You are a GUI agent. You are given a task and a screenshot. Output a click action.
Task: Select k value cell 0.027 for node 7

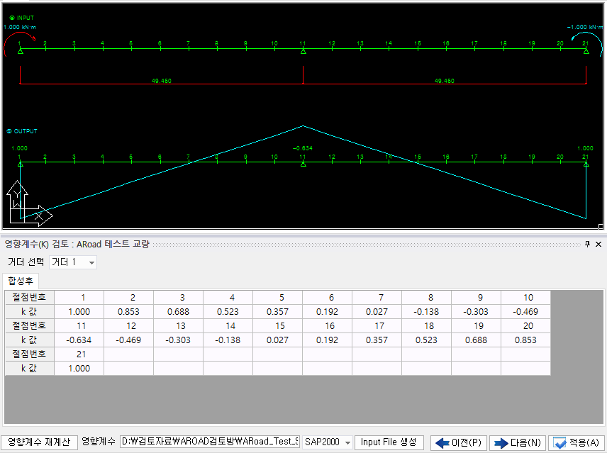tap(377, 312)
